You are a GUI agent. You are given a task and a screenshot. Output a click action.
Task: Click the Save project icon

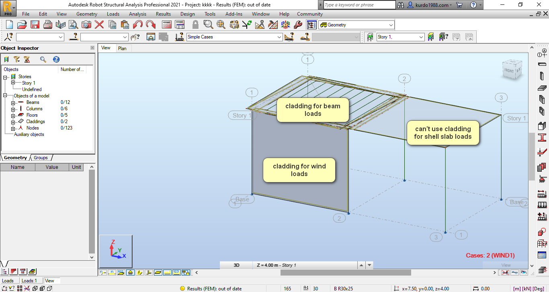[x=35, y=24]
